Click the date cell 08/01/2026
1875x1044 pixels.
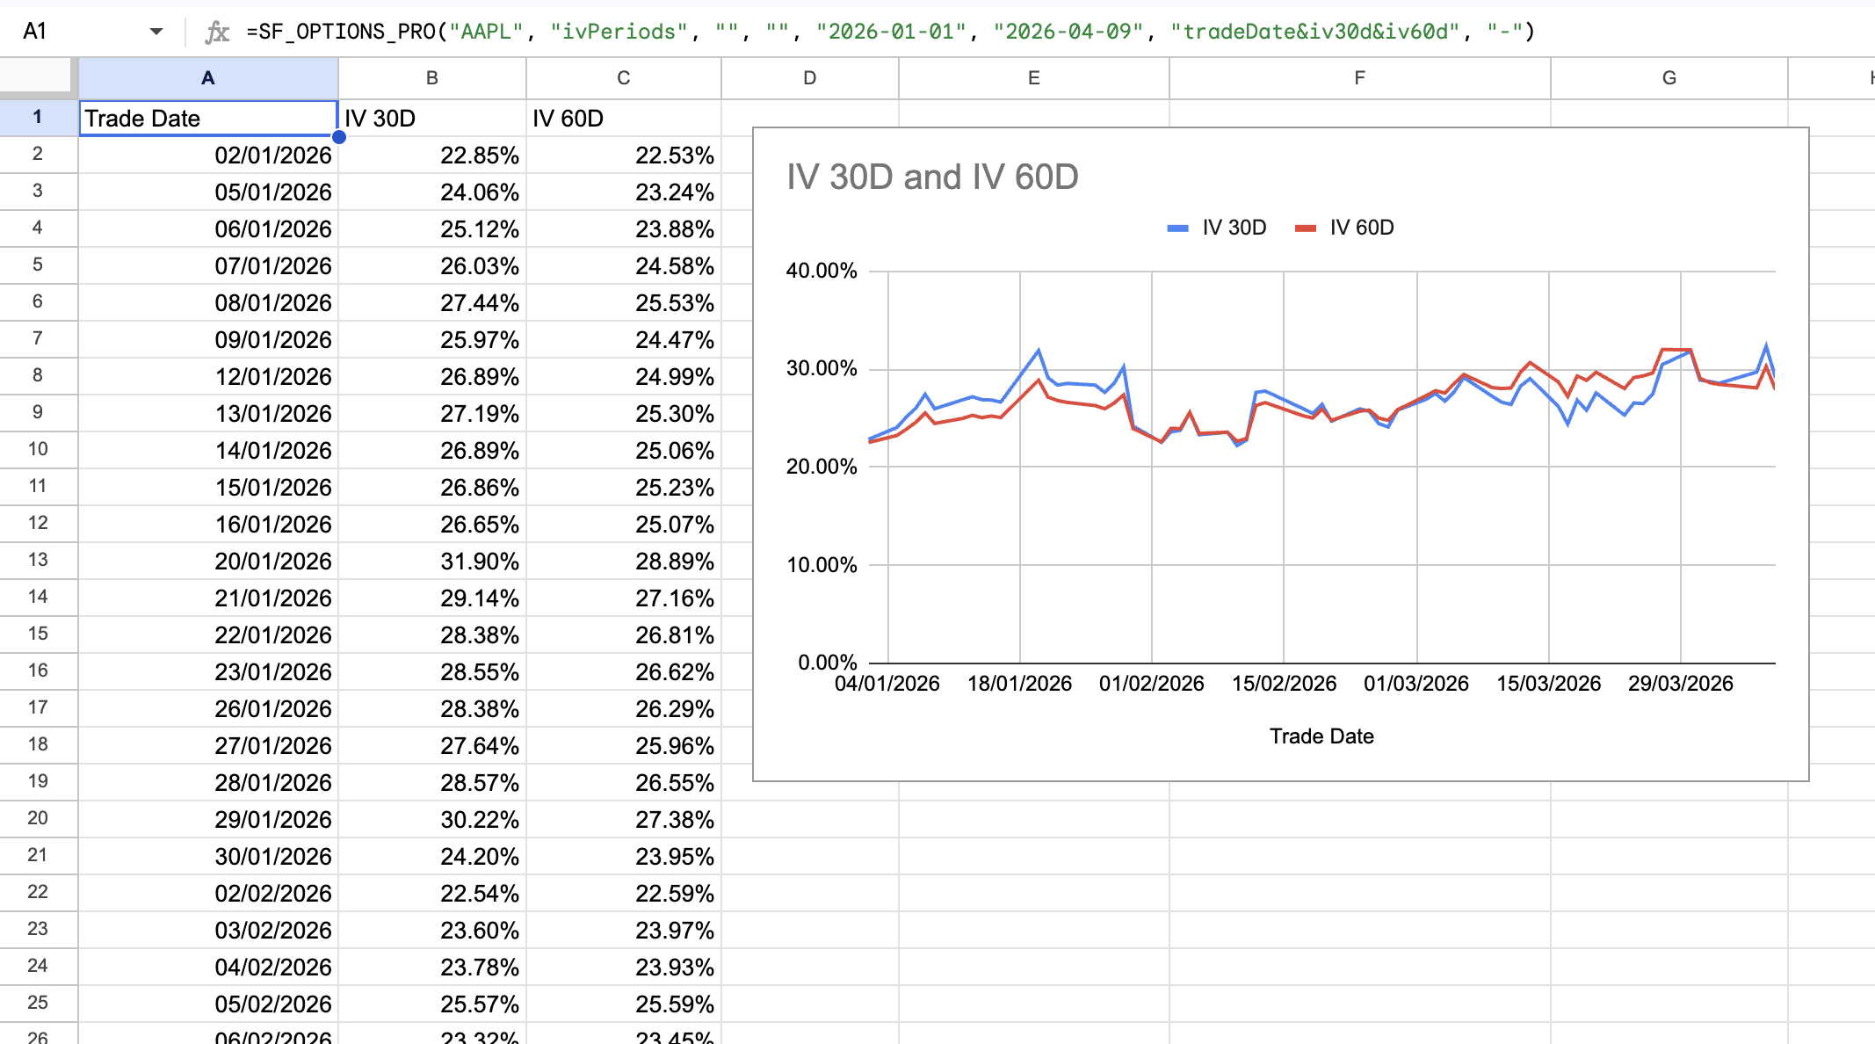pos(208,303)
